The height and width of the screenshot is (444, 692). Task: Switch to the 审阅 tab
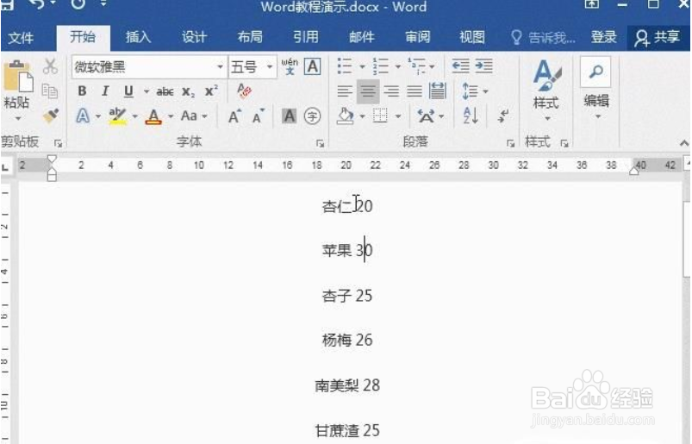tap(417, 37)
